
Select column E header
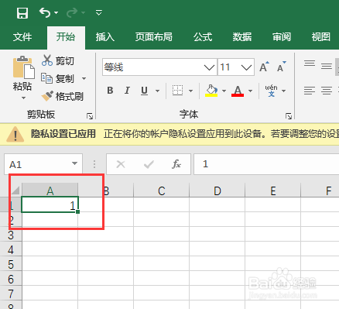point(273,191)
